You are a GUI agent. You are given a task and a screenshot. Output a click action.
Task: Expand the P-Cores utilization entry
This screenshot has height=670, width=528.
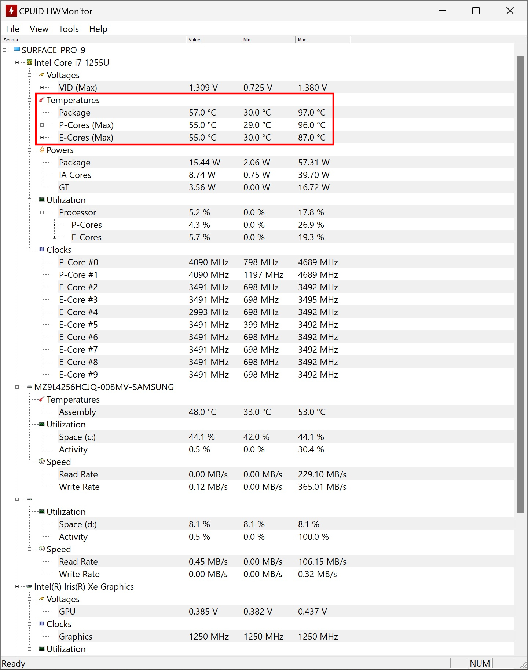54,225
